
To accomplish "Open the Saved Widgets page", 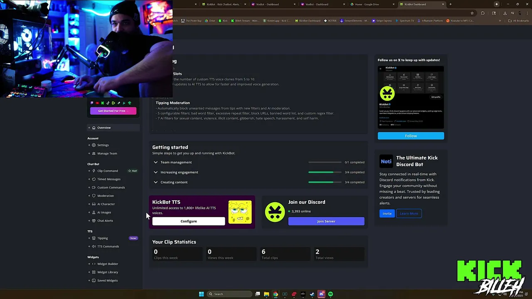I will point(107,280).
